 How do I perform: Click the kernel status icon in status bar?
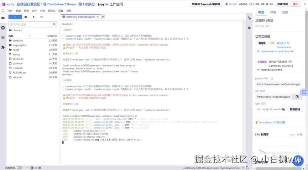point(40,168)
